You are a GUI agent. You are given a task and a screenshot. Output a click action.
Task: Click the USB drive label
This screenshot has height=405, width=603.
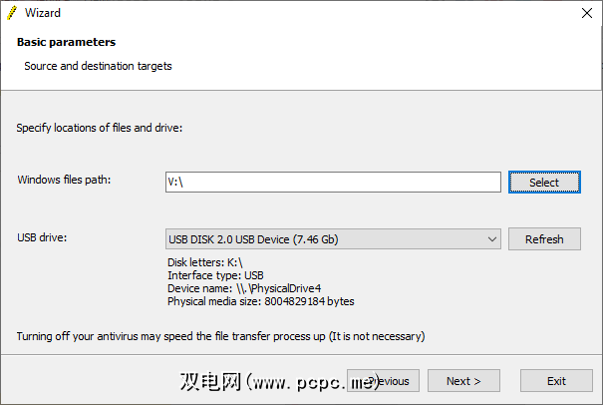coord(42,237)
